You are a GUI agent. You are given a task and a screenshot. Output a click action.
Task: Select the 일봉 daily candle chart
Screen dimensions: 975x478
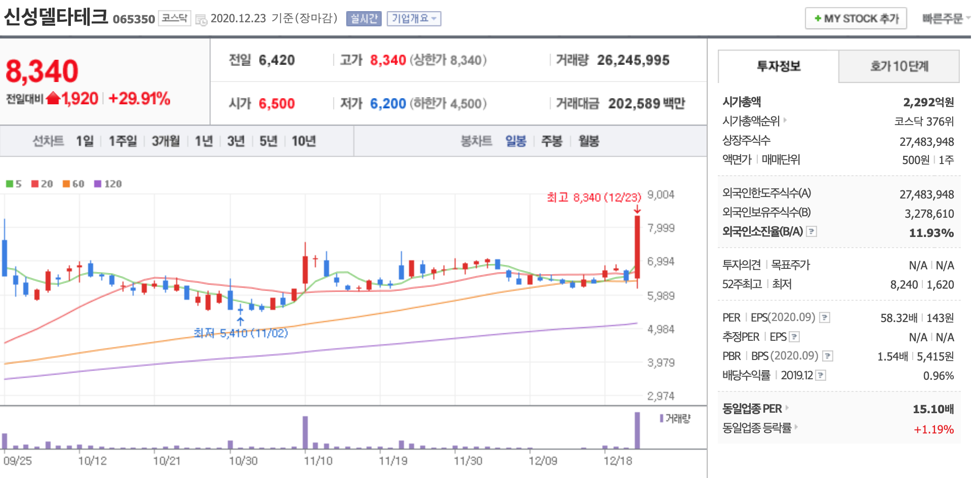pyautogui.click(x=516, y=141)
